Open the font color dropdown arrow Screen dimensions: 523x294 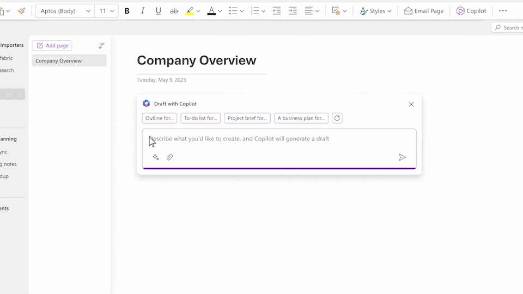tap(221, 11)
